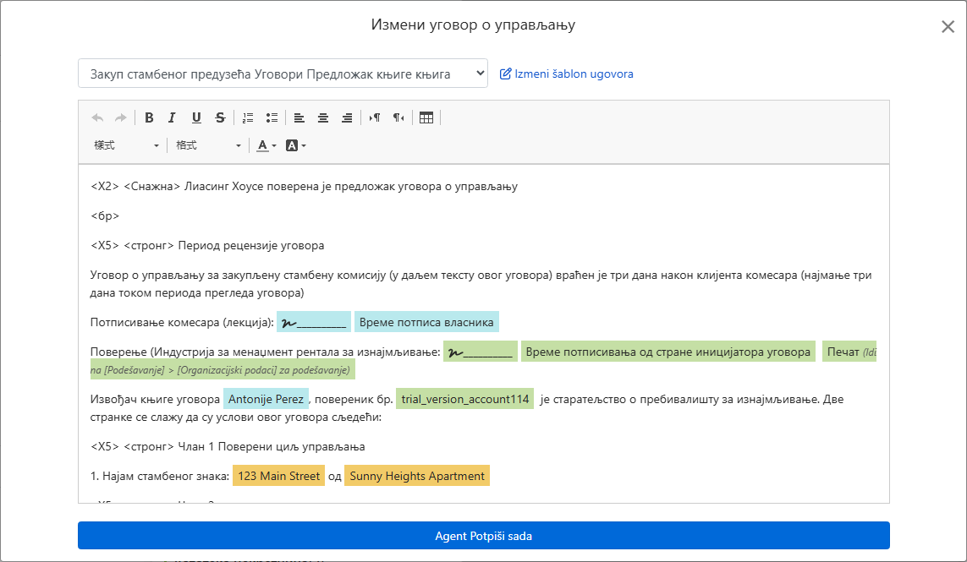Click the initiator signature placeholder field
Image resolution: width=967 pixels, height=562 pixels.
click(481, 352)
